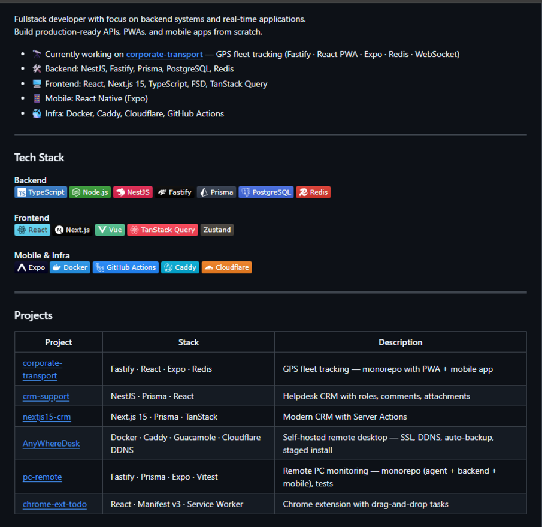Click the Prisma badge
Viewport: 542px width, 527px height.
(216, 192)
